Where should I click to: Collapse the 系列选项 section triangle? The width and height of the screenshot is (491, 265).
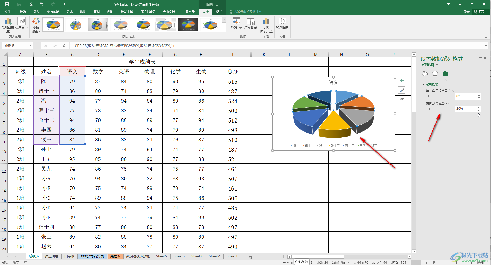tap(423, 85)
